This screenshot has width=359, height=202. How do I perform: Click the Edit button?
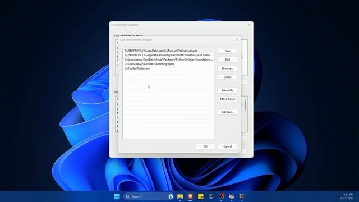(x=227, y=59)
